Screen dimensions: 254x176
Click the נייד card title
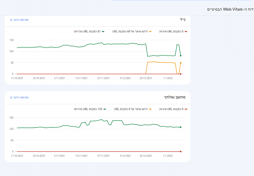click(x=182, y=20)
